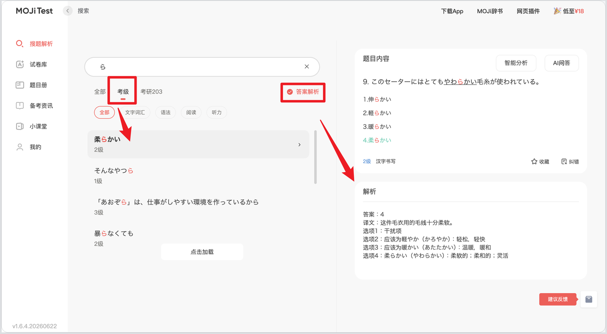
Task: Click the version v1.6.4.20260622 text
Action: (35, 326)
